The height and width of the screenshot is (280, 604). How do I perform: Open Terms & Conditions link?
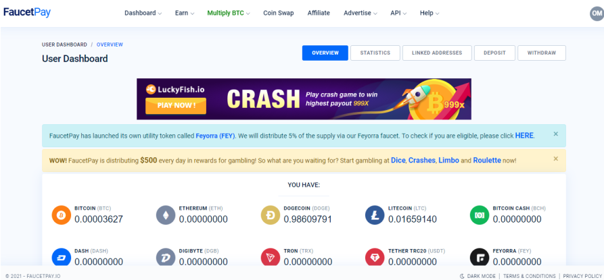click(530, 276)
